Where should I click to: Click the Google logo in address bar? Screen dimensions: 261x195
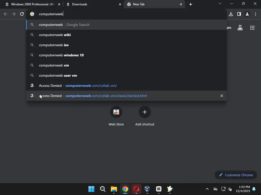(x=32, y=14)
